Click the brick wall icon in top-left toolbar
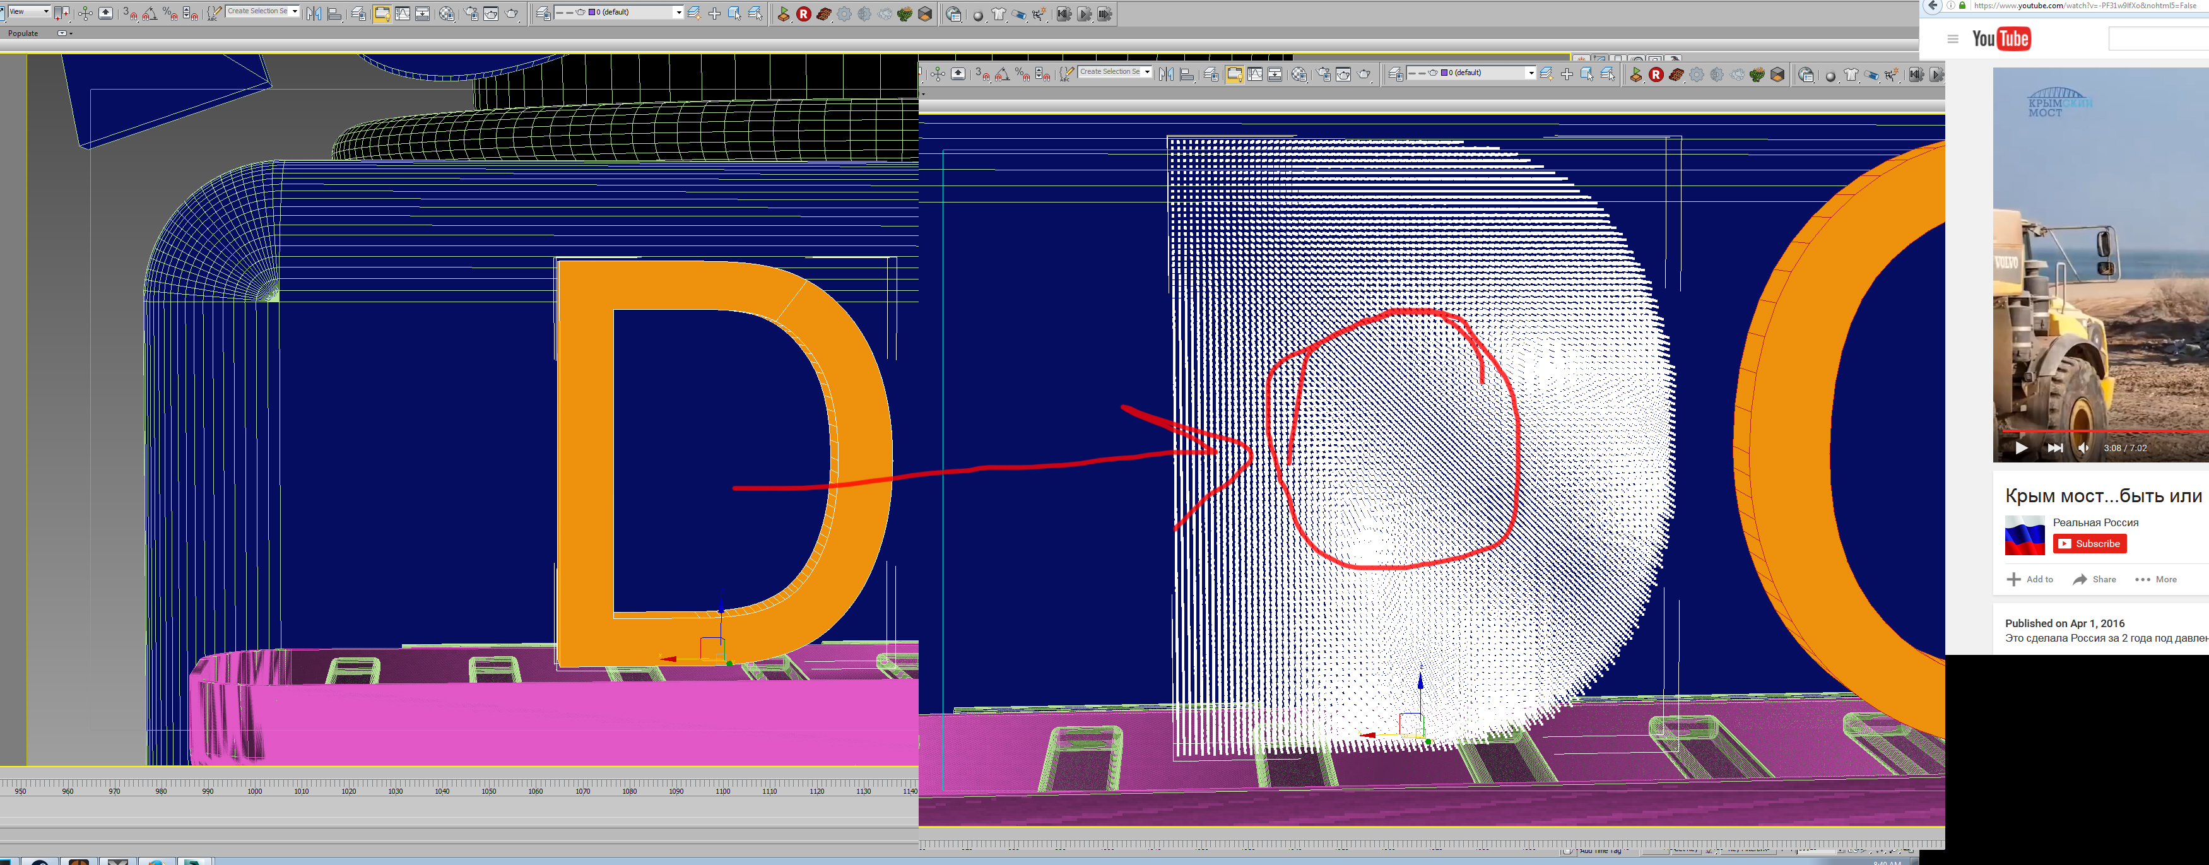Image resolution: width=2209 pixels, height=865 pixels. point(824,14)
